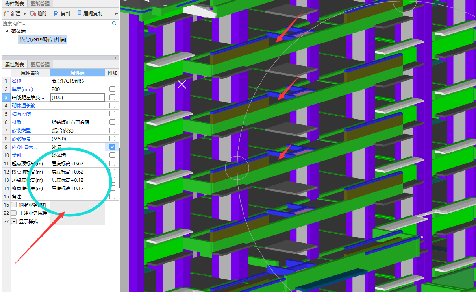Tick the 附加 checkbox for 砂浆标号
This screenshot has width=476, height=292.
[112, 139]
